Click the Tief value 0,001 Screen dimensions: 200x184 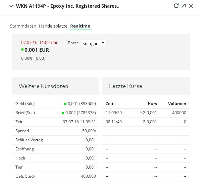(91, 167)
